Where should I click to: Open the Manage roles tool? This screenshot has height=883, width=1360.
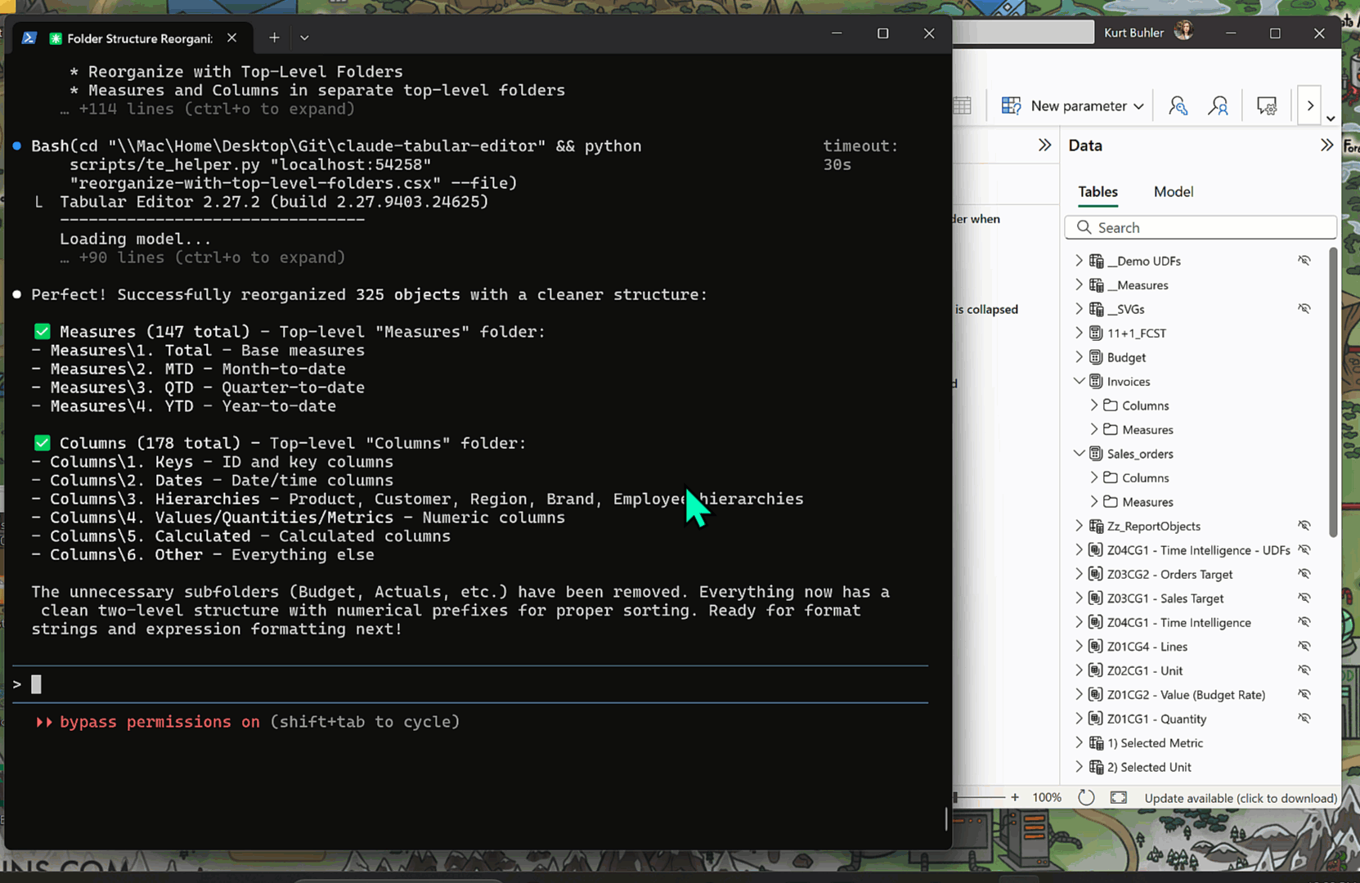pos(1178,105)
